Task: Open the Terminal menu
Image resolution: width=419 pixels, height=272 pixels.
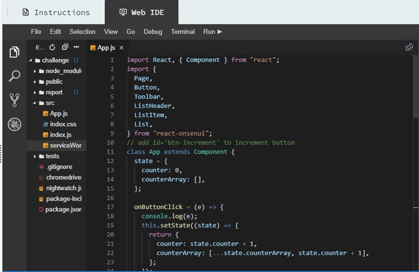Action: (x=183, y=32)
